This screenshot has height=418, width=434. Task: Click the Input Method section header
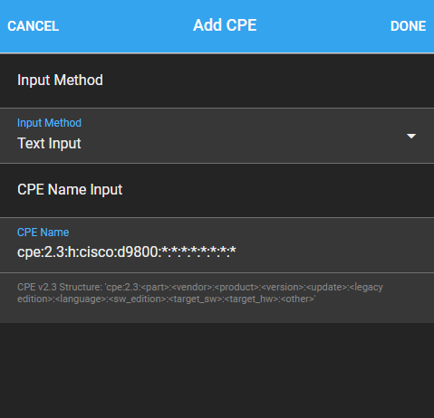tap(60, 81)
